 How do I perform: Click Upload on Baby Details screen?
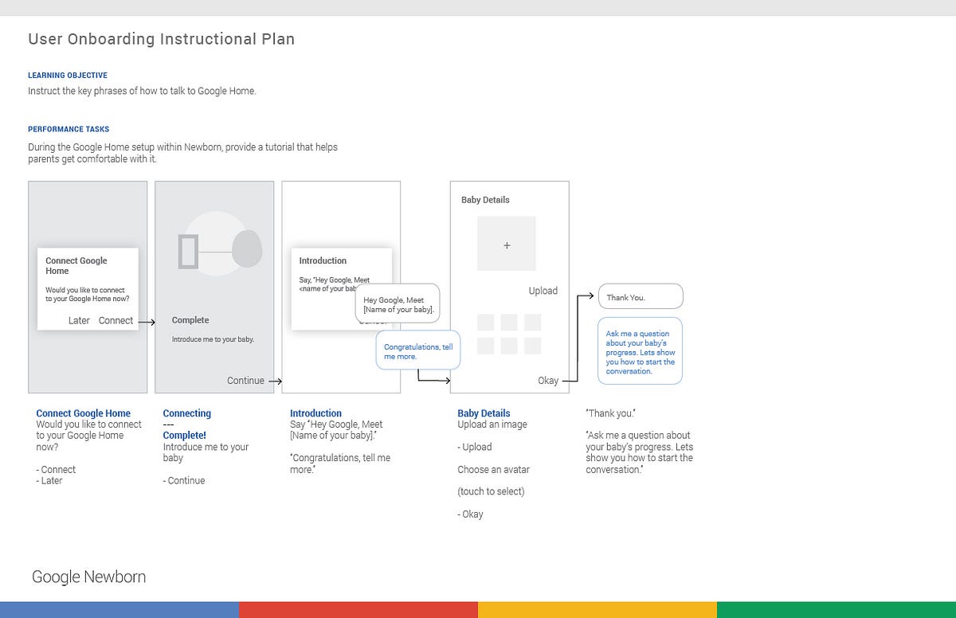[543, 291]
